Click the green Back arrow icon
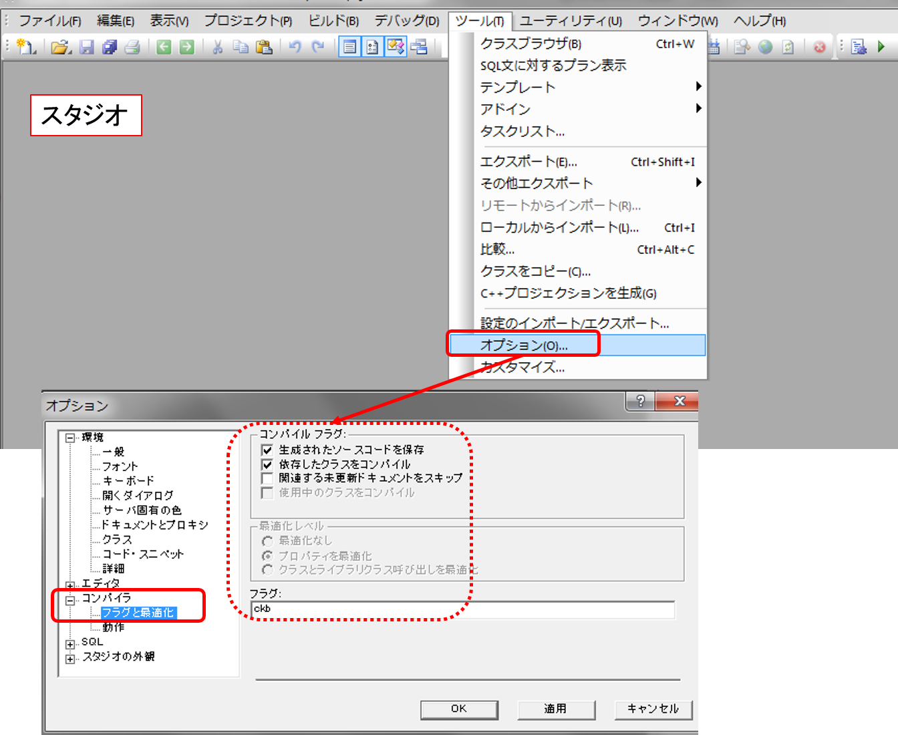The height and width of the screenshot is (735, 898). (x=164, y=47)
